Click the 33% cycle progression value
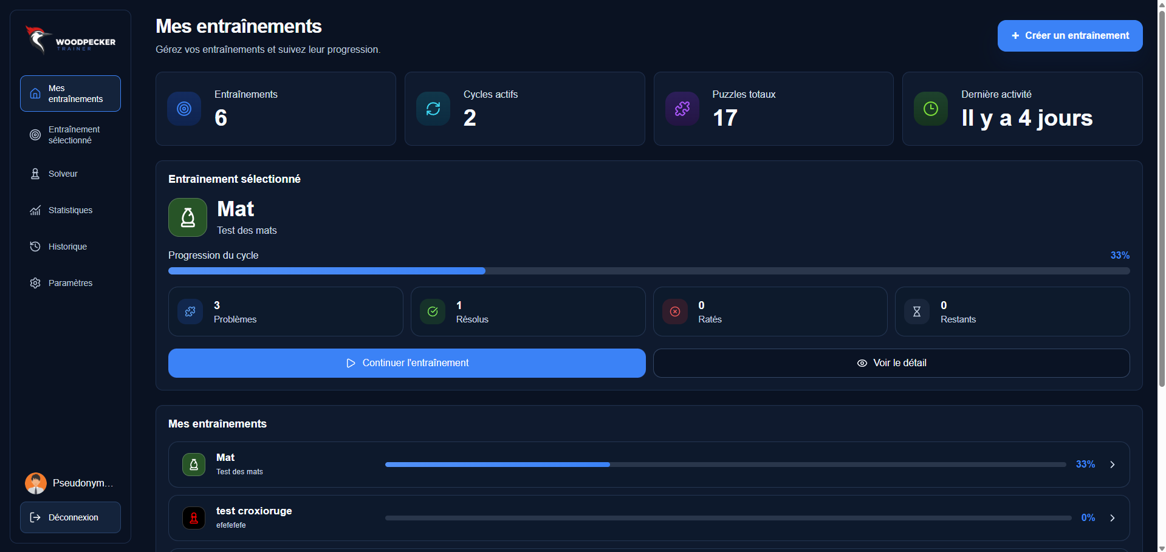Viewport: 1166px width, 552px height. 1120,256
